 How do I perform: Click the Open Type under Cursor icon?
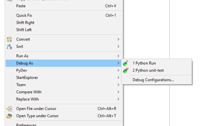point(9,116)
